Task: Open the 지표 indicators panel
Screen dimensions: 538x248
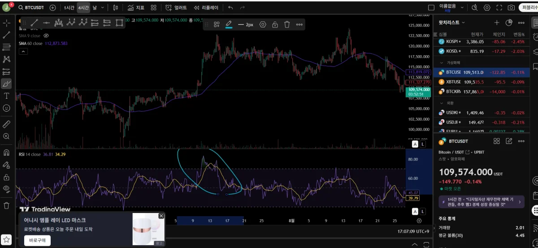Action: coord(136,8)
